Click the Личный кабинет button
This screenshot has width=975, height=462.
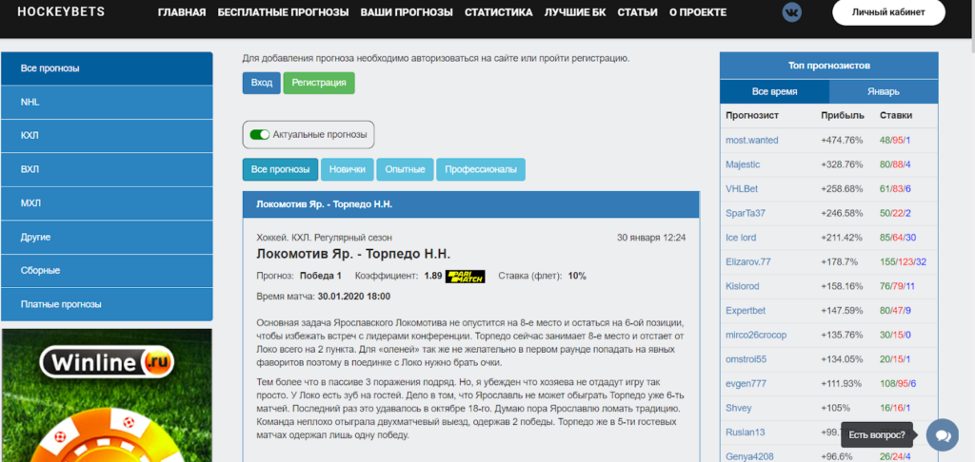[x=888, y=12]
